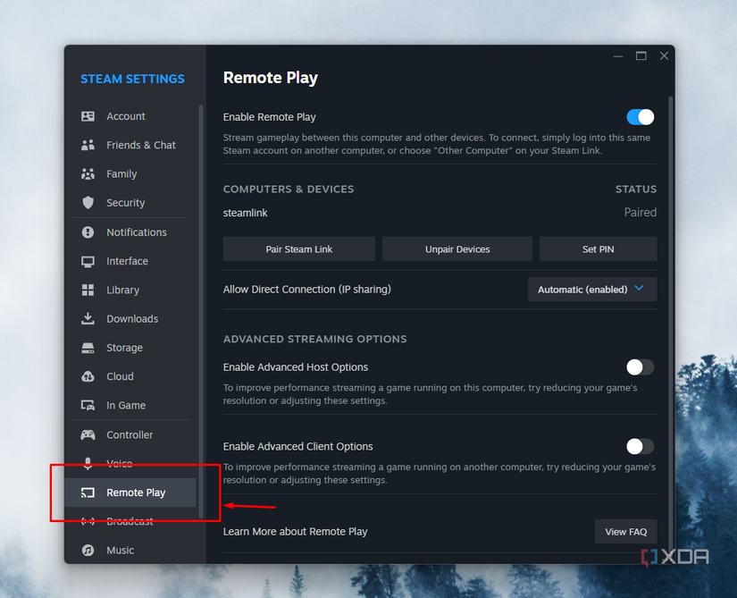Click the Downloads arrow icon
Image resolution: width=737 pixels, height=598 pixels.
88,319
